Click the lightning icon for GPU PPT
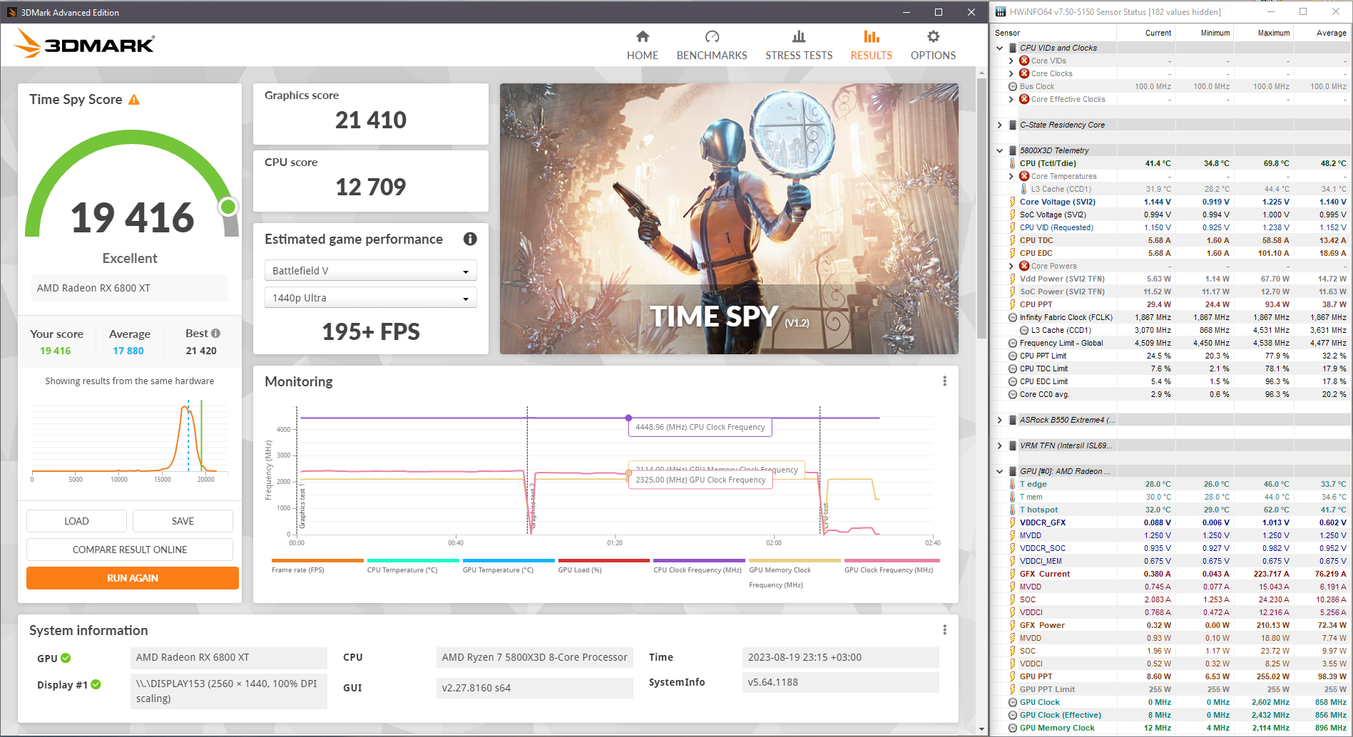1353x737 pixels. [x=1012, y=676]
